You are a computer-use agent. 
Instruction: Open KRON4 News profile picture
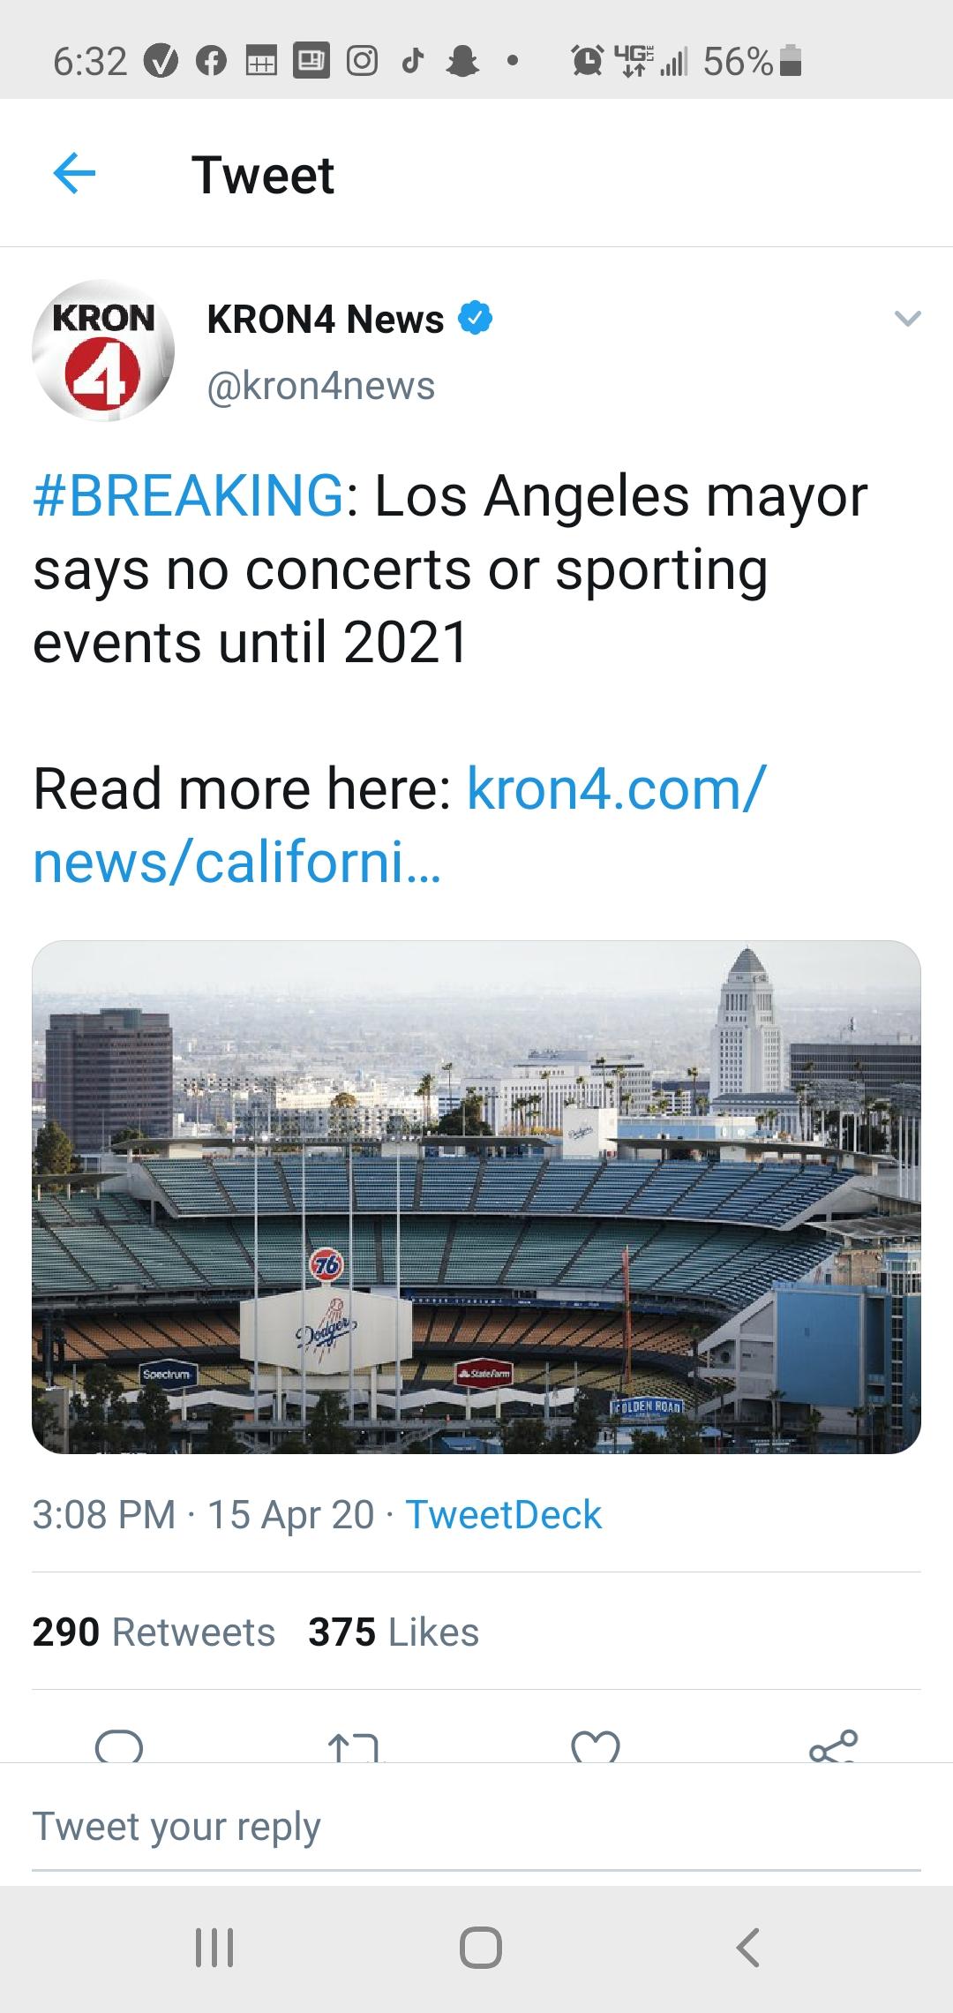pos(103,351)
